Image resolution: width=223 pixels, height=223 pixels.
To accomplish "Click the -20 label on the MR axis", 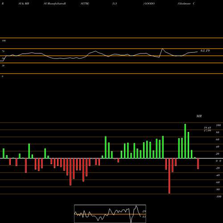I will click(218, 168).
